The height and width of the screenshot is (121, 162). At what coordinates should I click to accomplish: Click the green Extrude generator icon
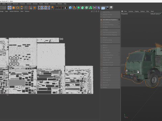pyautogui.click(x=83, y=8)
